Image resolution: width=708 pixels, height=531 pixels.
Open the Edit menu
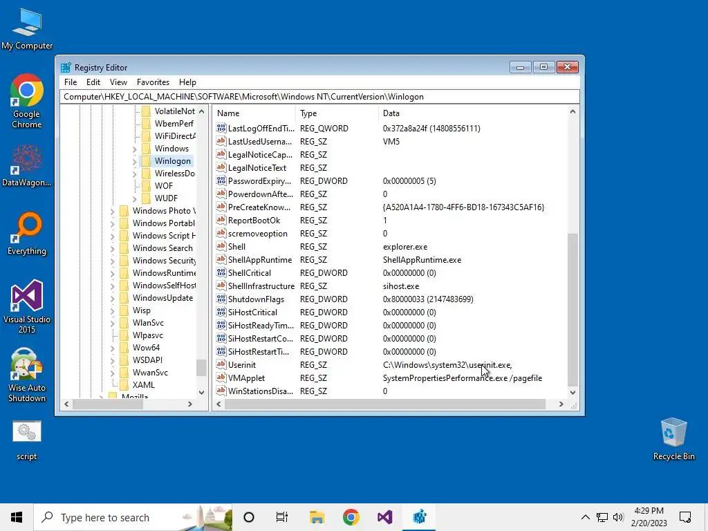[x=93, y=82]
